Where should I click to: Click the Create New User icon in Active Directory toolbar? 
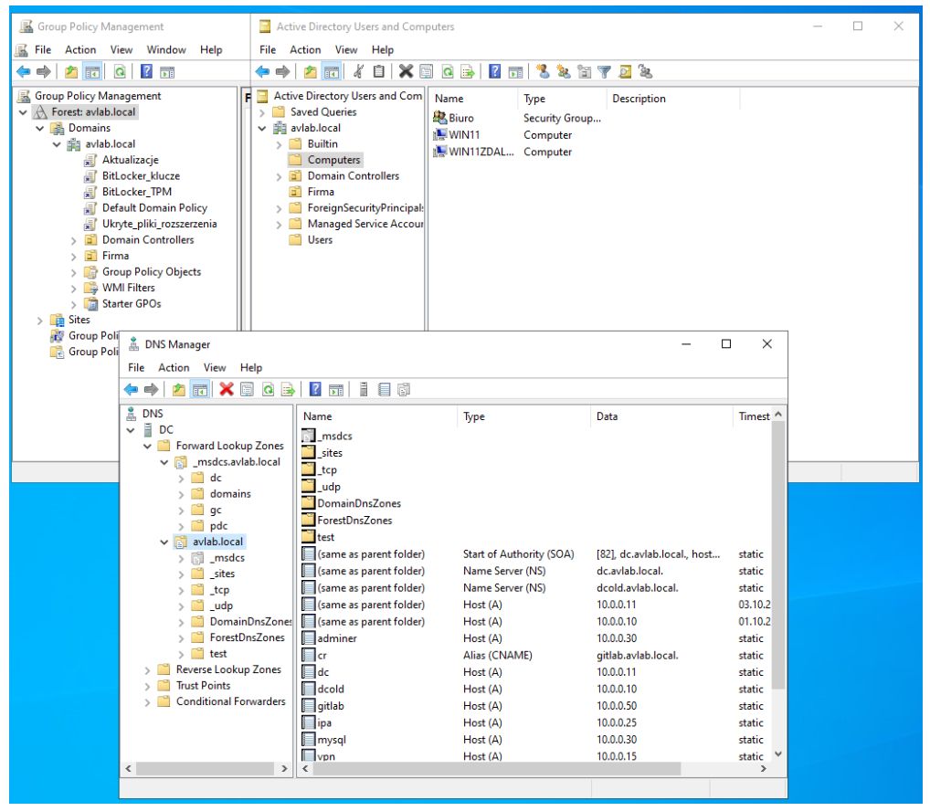543,72
